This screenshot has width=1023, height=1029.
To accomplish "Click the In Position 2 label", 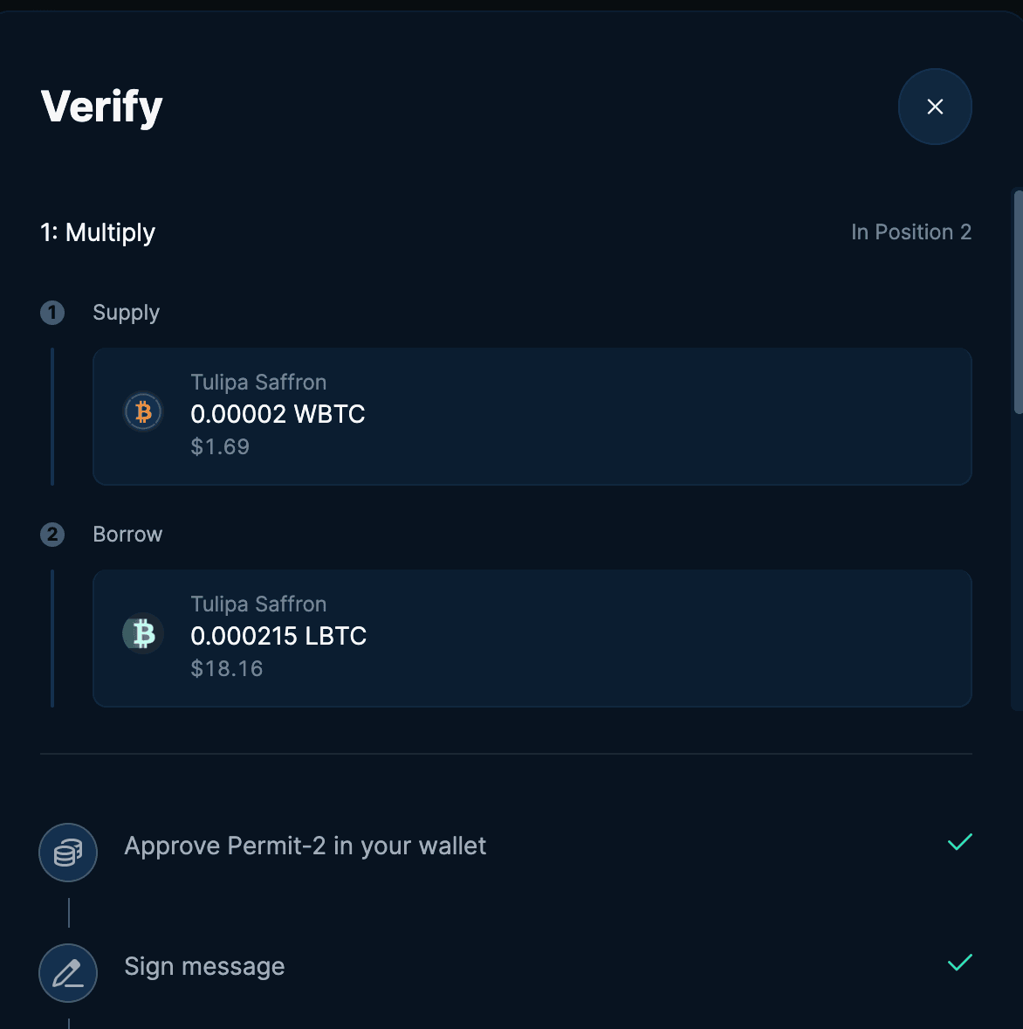I will pyautogui.click(x=910, y=232).
